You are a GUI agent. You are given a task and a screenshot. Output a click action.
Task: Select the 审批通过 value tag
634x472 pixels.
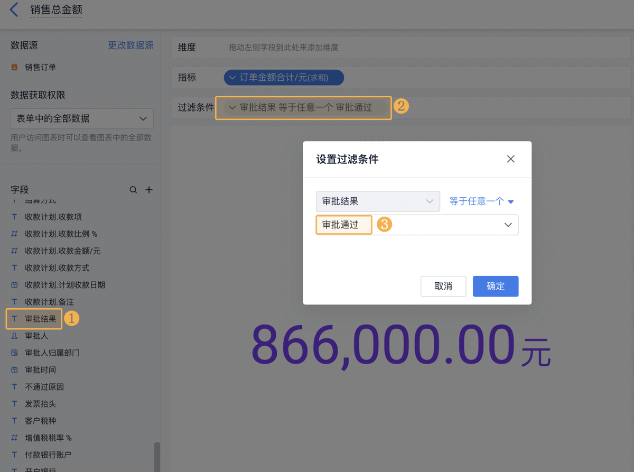(x=344, y=225)
